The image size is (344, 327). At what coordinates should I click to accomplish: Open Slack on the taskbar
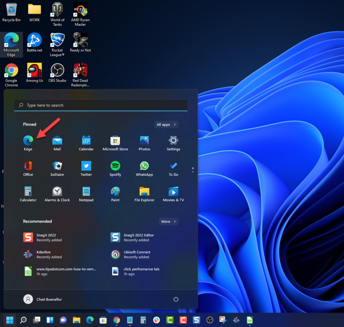click(x=157, y=320)
